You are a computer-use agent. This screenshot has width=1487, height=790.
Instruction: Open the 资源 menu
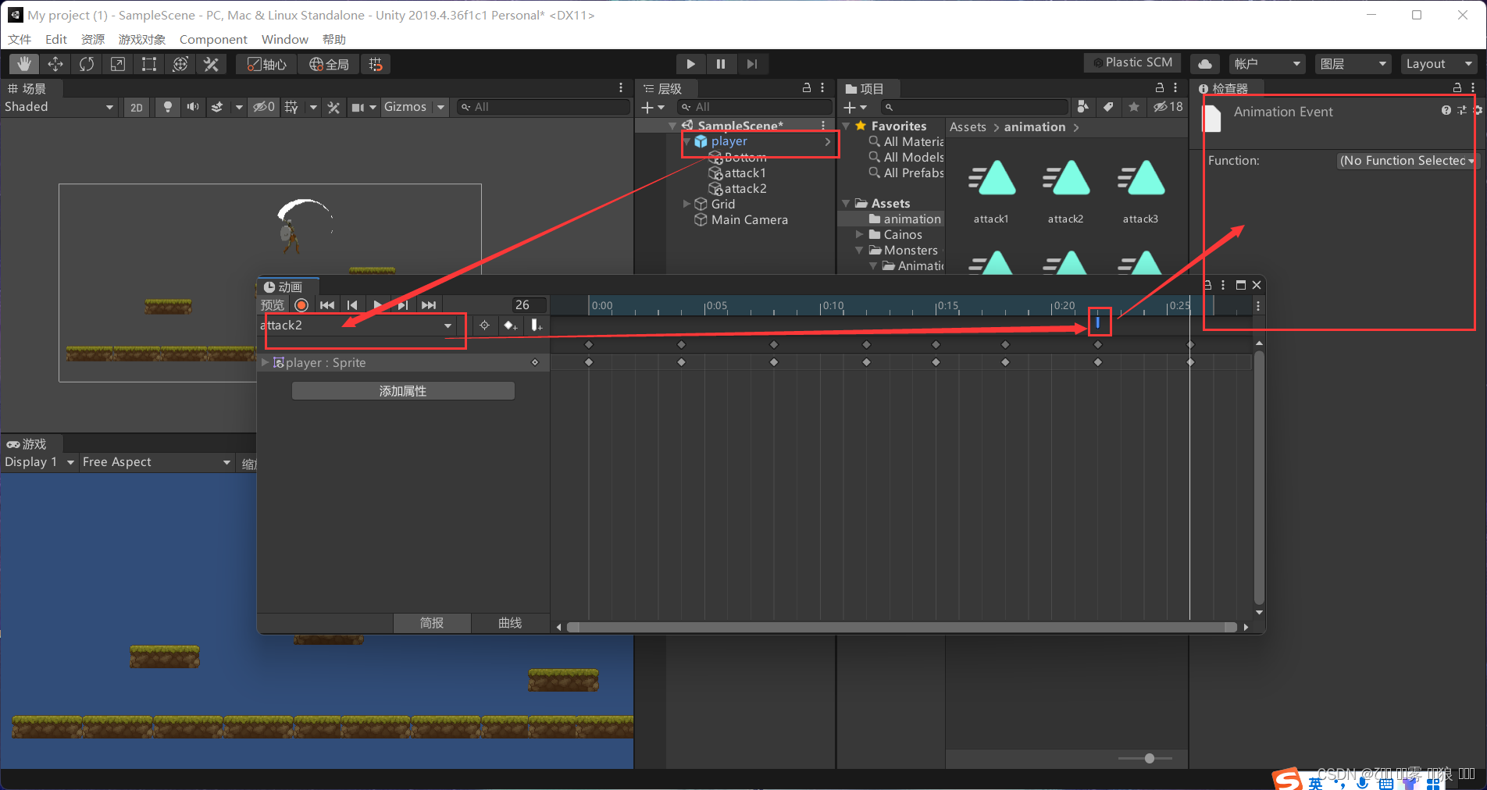point(93,39)
